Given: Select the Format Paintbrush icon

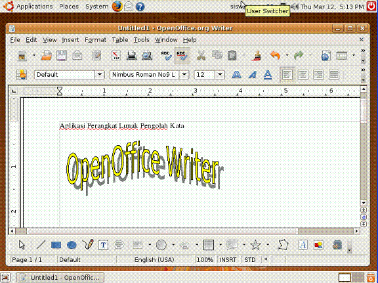Looking at the screenshot, I should pyautogui.click(x=257, y=56).
